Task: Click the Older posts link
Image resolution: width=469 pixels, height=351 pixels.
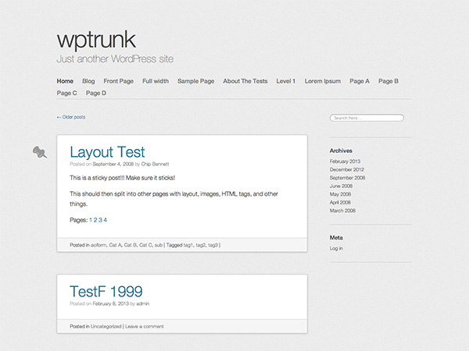Action: pos(71,117)
